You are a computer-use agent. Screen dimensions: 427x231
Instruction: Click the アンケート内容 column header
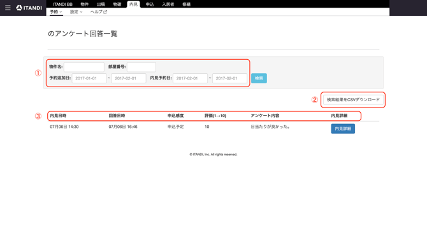coord(265,116)
